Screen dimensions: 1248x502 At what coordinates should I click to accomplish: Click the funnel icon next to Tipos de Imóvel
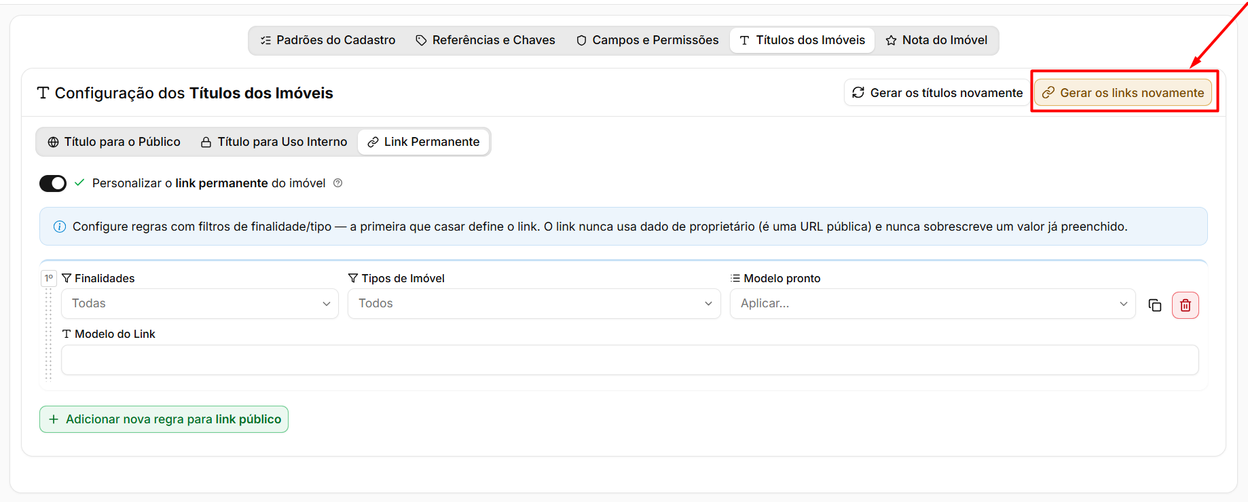(x=353, y=278)
